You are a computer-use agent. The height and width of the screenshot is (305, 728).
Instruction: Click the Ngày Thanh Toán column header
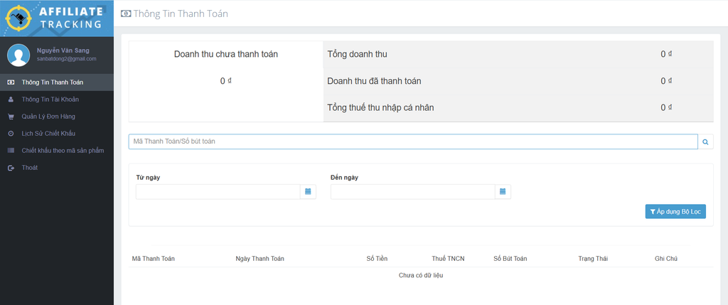[x=259, y=259]
